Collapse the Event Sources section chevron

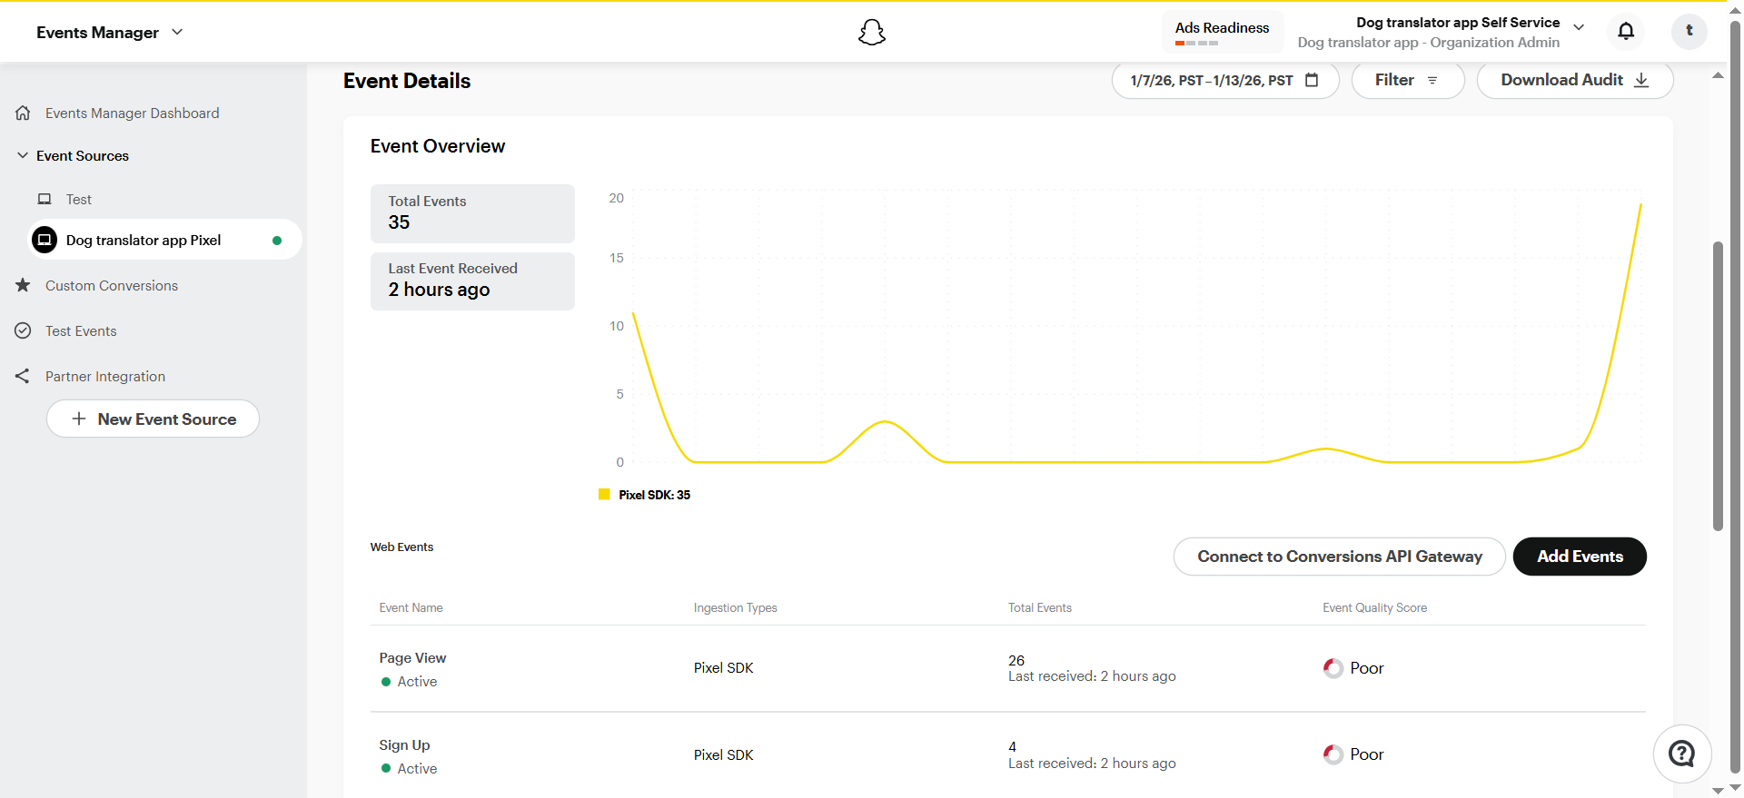click(x=23, y=155)
